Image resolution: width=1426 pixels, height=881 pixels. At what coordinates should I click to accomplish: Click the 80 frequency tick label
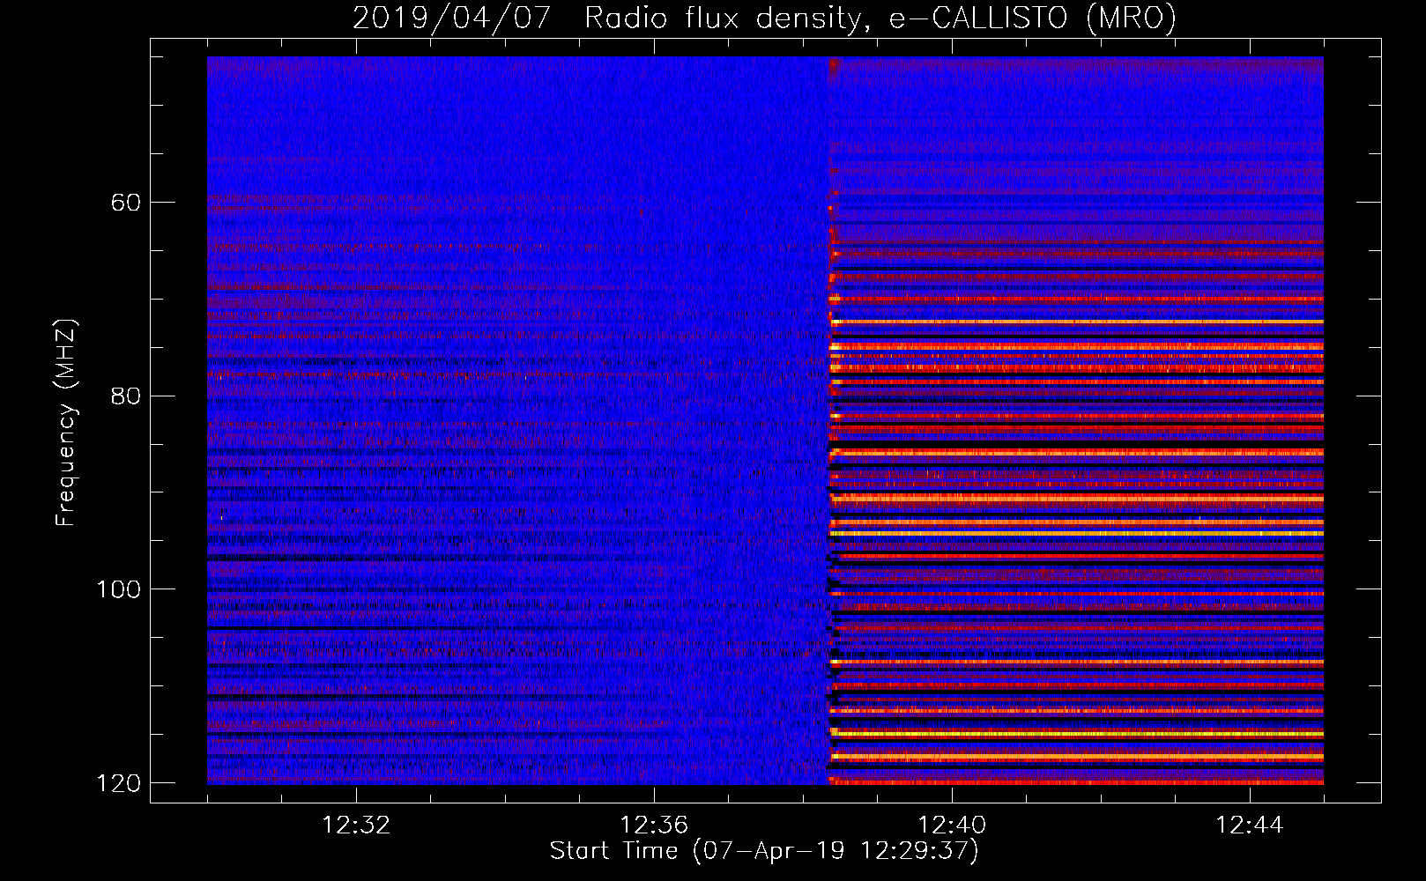pyautogui.click(x=126, y=396)
